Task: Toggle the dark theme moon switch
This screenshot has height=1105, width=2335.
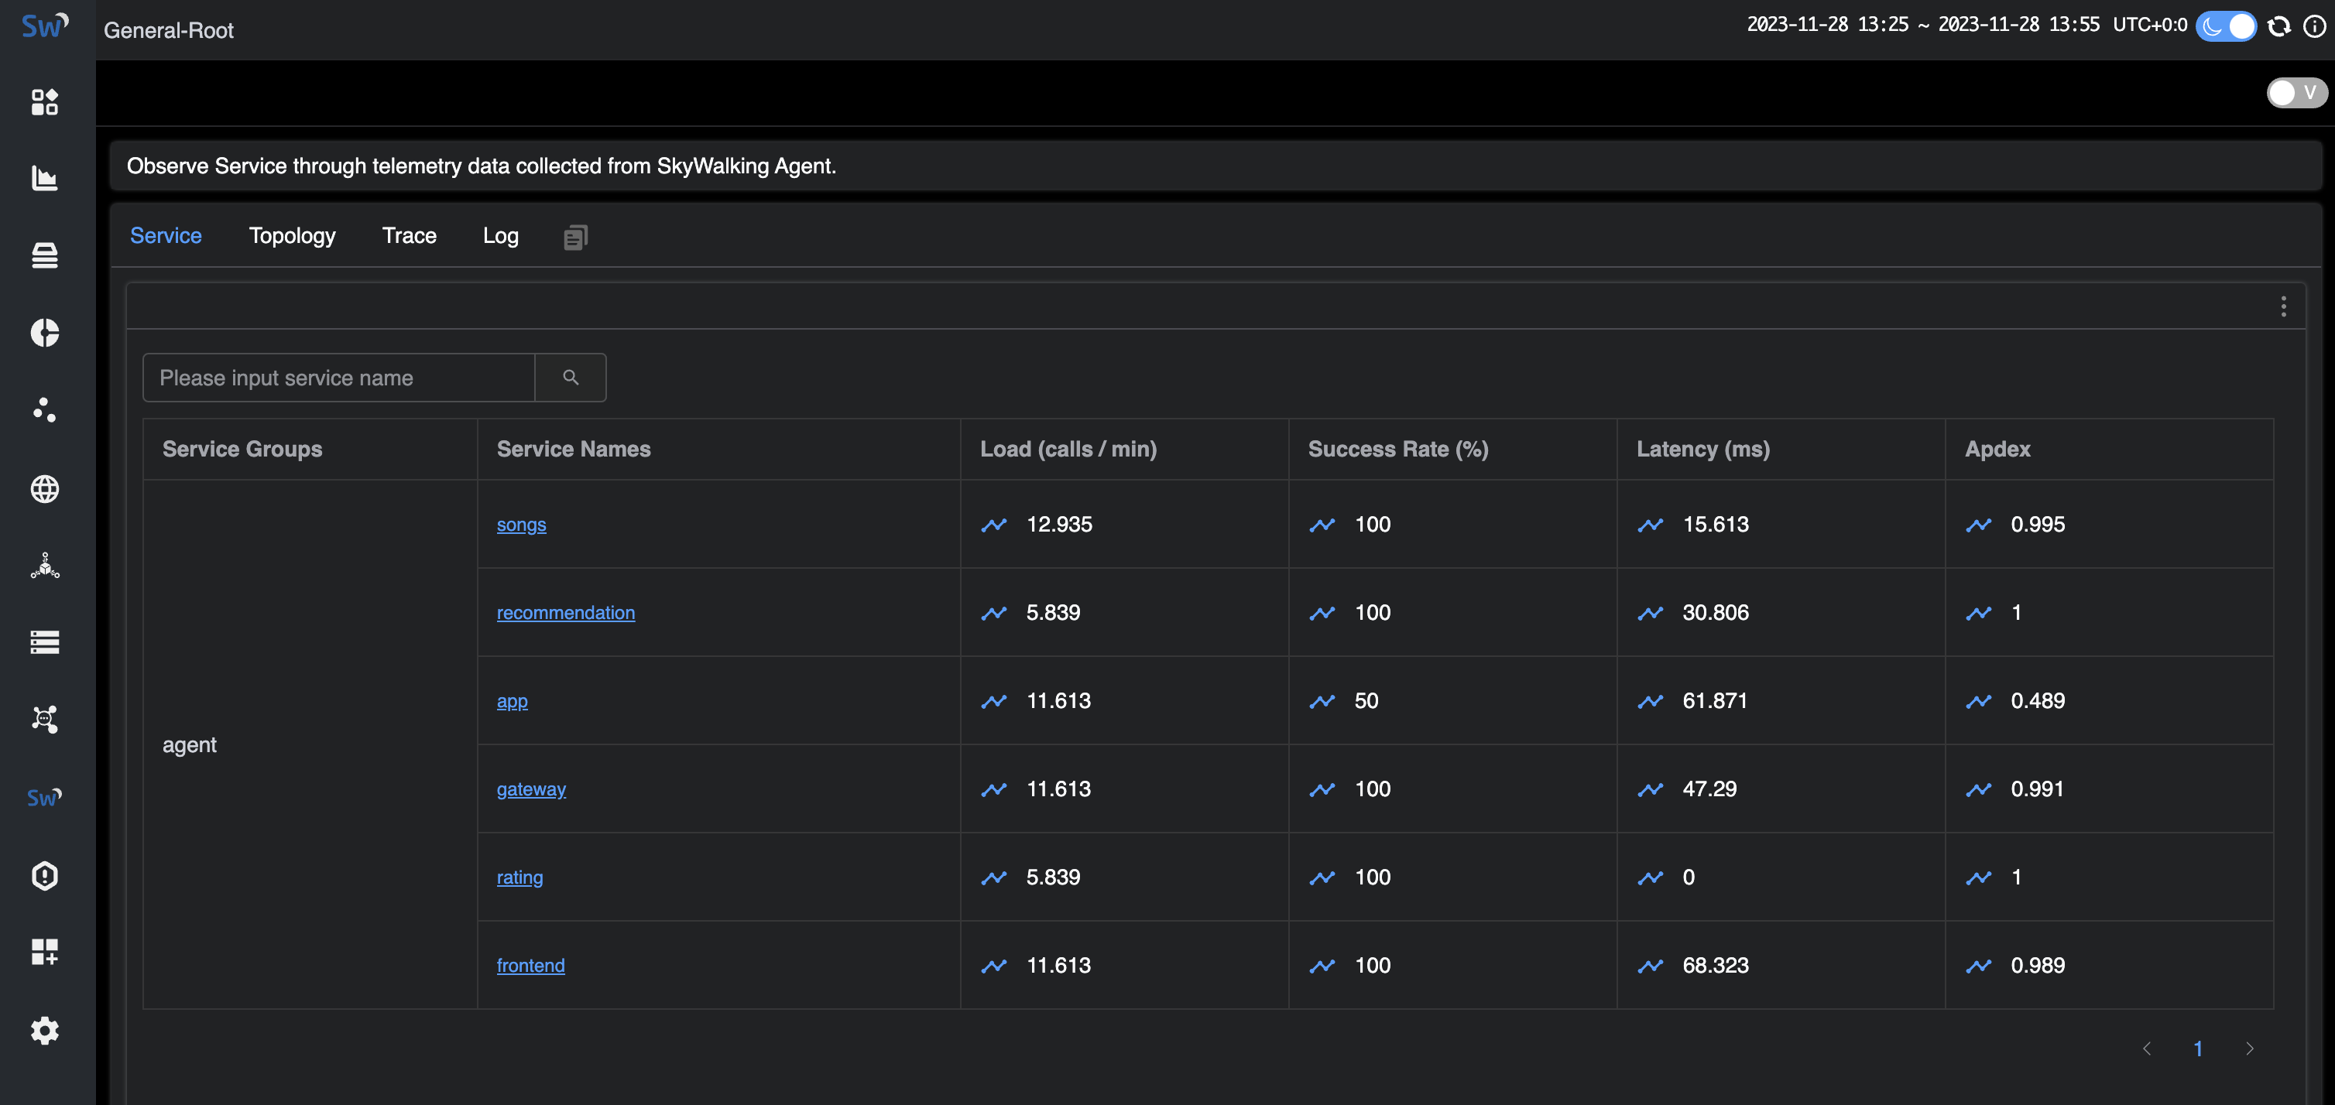Action: (2227, 26)
